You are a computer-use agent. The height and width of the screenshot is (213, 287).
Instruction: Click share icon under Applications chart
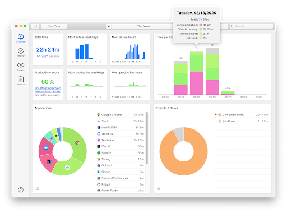tap(38, 188)
